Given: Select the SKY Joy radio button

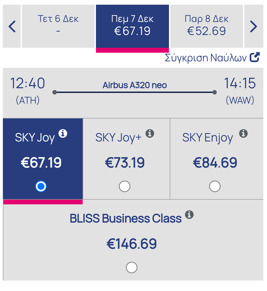Looking at the screenshot, I should [41, 186].
